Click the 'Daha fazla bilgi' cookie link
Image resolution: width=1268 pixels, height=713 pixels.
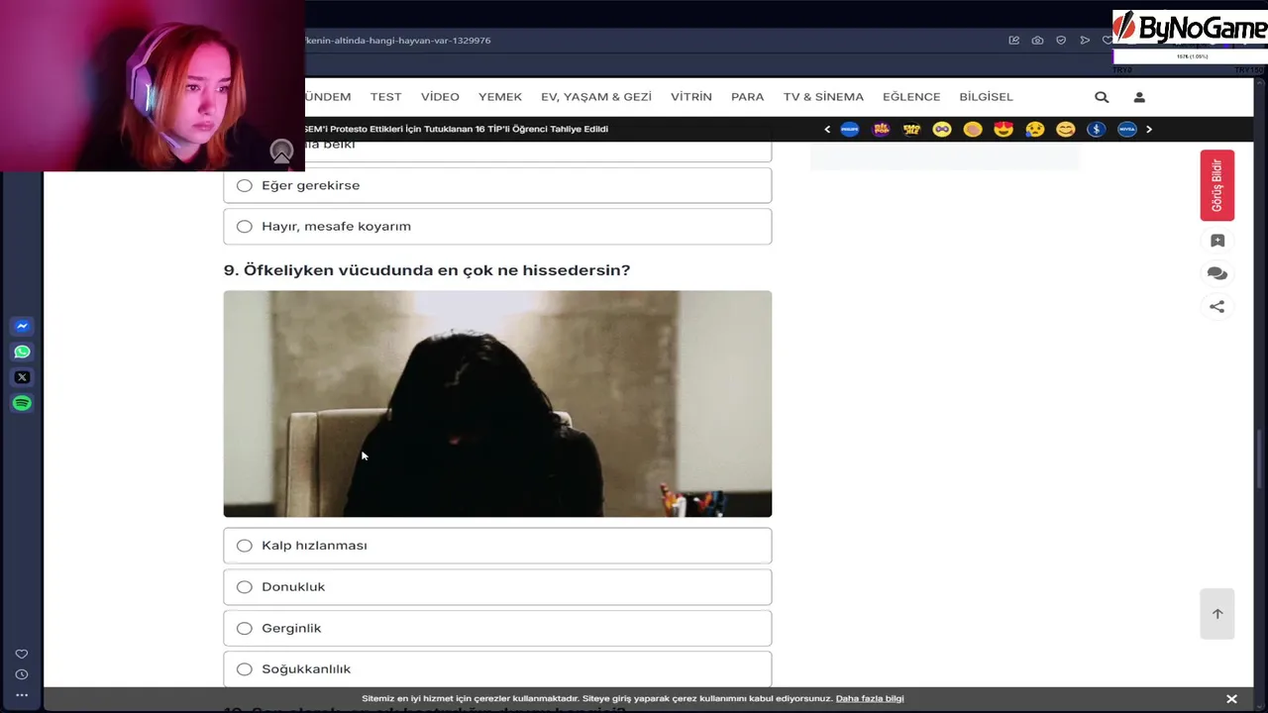click(x=870, y=698)
